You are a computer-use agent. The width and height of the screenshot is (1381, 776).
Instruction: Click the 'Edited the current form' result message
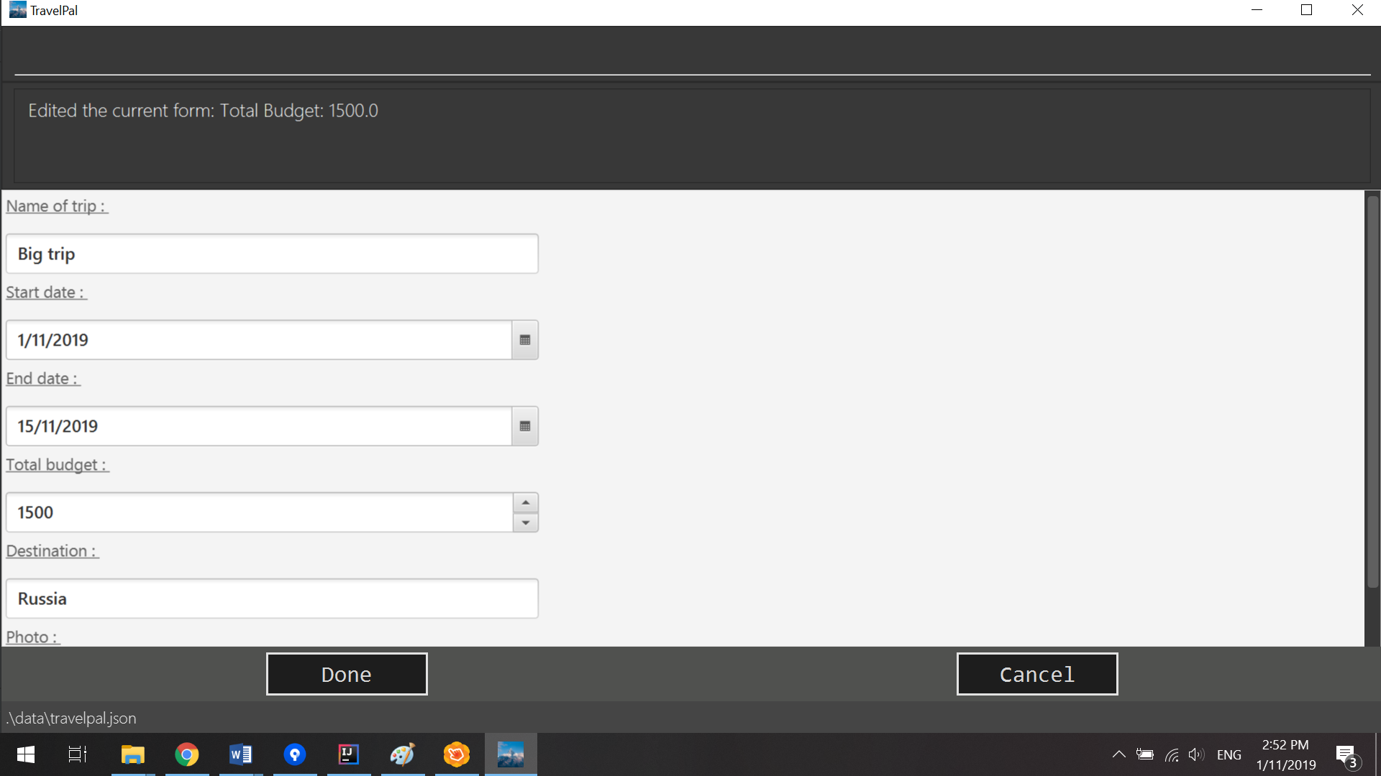click(203, 111)
